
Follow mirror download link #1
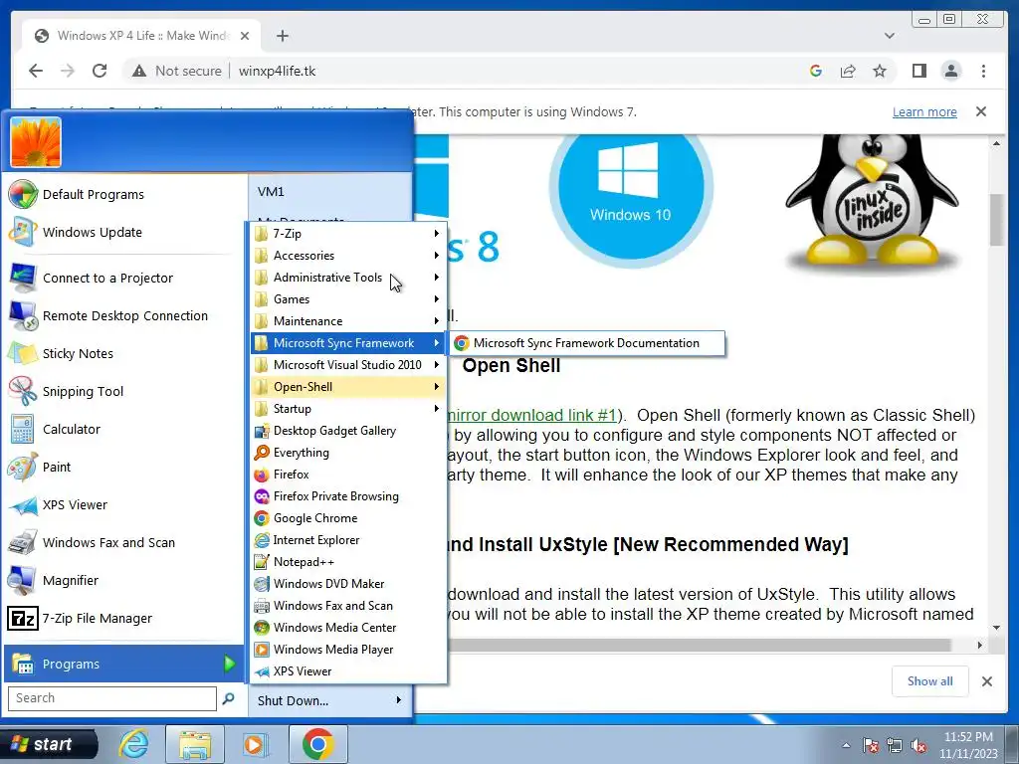click(531, 415)
